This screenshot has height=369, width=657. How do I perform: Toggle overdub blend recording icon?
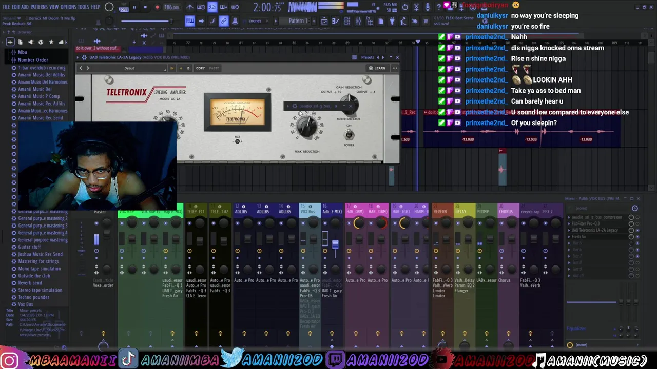[223, 7]
